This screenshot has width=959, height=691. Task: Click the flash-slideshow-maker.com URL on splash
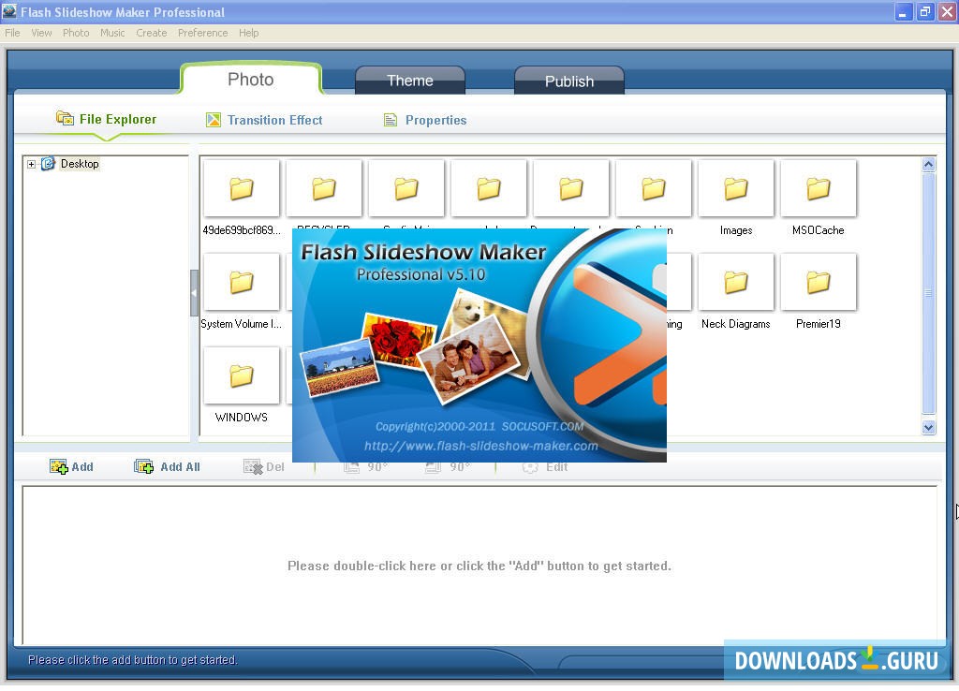point(481,446)
